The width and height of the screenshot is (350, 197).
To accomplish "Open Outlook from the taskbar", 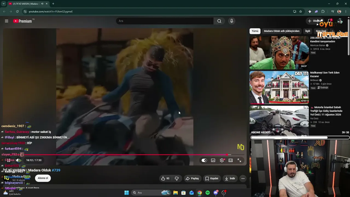I will [191, 193].
